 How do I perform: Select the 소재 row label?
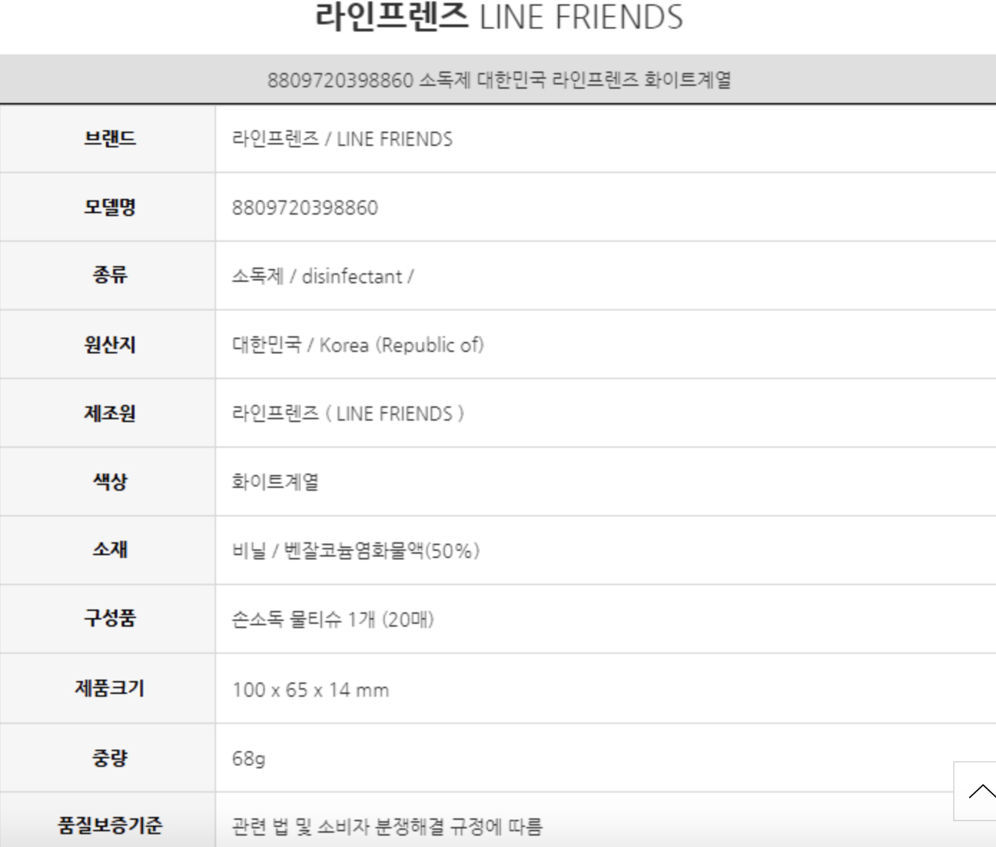[109, 549]
